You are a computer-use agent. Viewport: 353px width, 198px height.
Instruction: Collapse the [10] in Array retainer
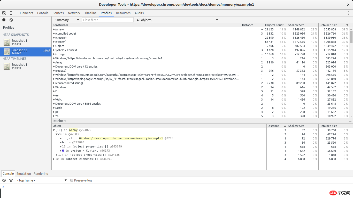point(54,130)
